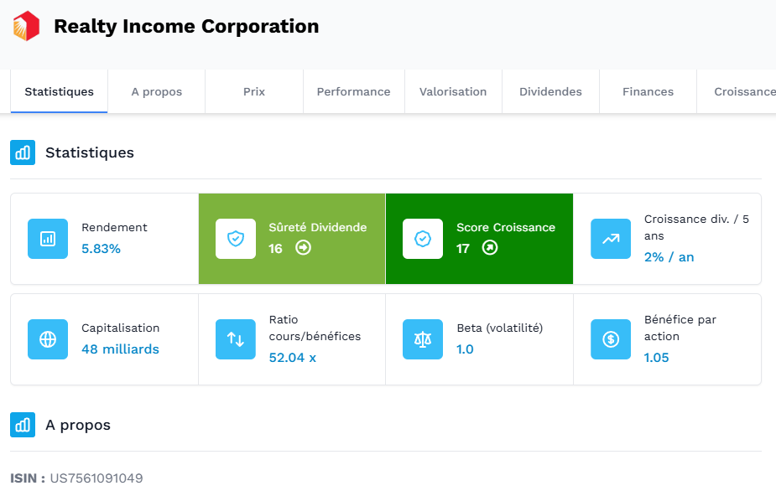Click the Realty Income Corporation title
Viewport: 776px width, 496px height.
click(186, 26)
